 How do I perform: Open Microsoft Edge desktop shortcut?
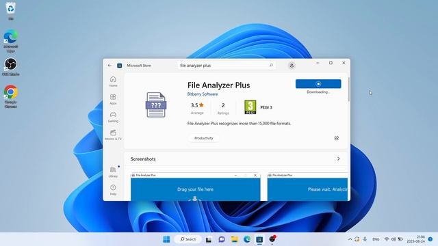coord(11,41)
